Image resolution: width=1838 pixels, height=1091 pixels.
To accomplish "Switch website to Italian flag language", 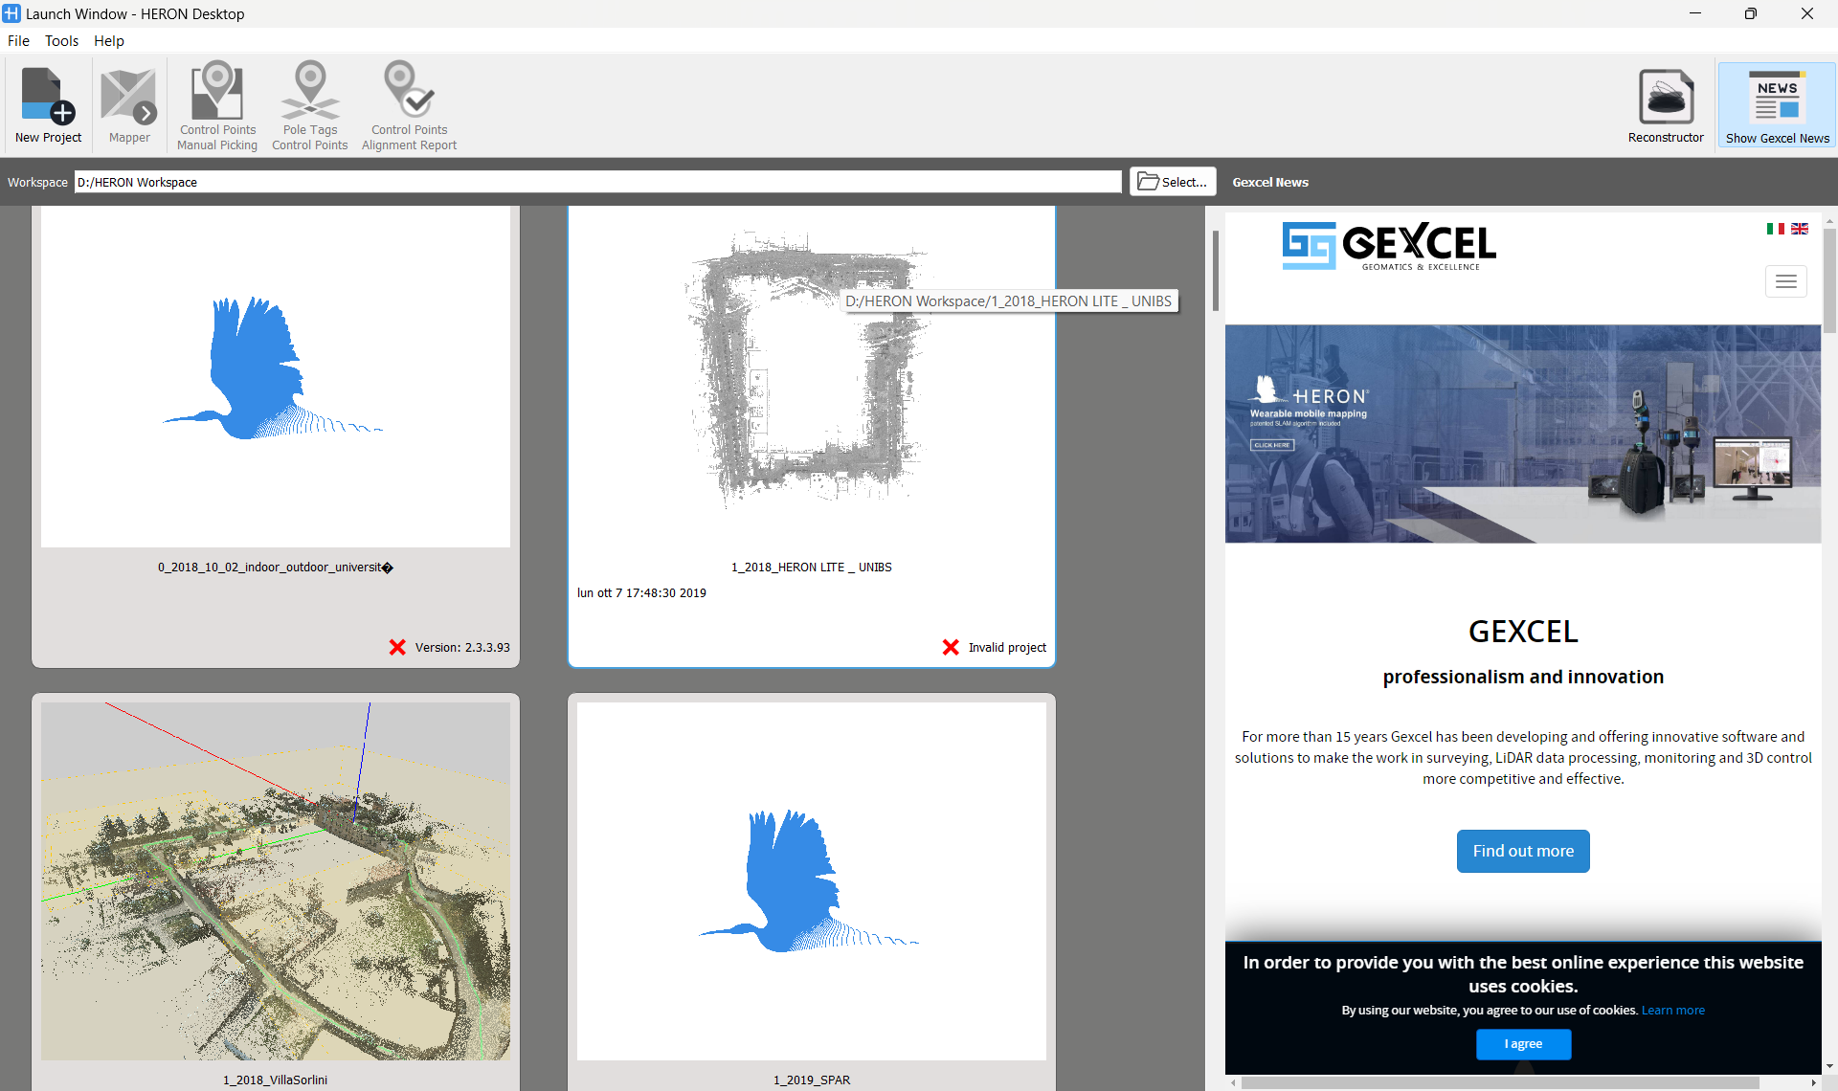I will pyautogui.click(x=1775, y=229).
